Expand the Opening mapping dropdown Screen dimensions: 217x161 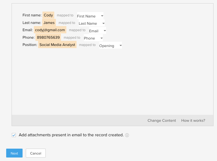(x=110, y=46)
